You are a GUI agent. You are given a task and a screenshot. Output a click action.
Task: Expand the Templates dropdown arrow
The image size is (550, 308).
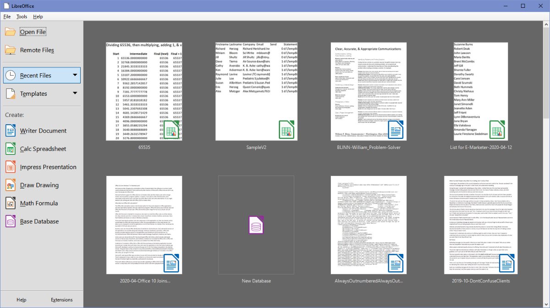(x=75, y=93)
